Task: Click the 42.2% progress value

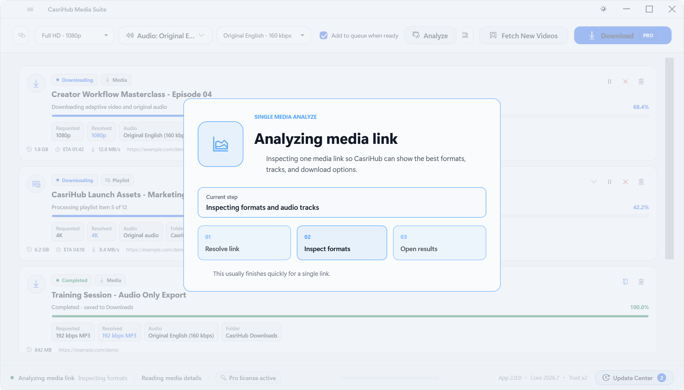Action: [x=641, y=207]
